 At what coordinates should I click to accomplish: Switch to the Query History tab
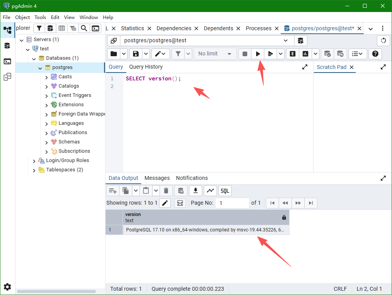coord(146,67)
